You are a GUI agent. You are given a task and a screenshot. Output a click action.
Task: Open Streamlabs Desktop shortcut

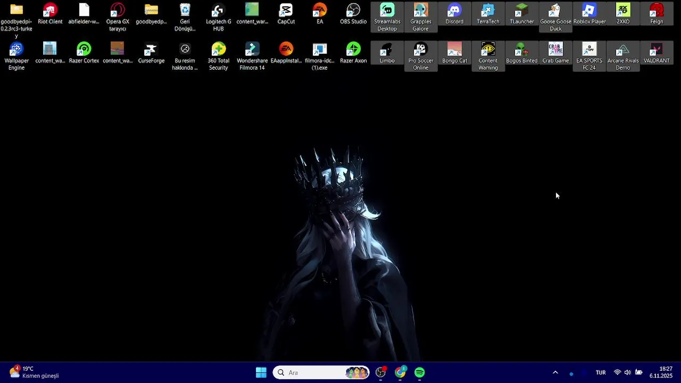click(x=387, y=17)
